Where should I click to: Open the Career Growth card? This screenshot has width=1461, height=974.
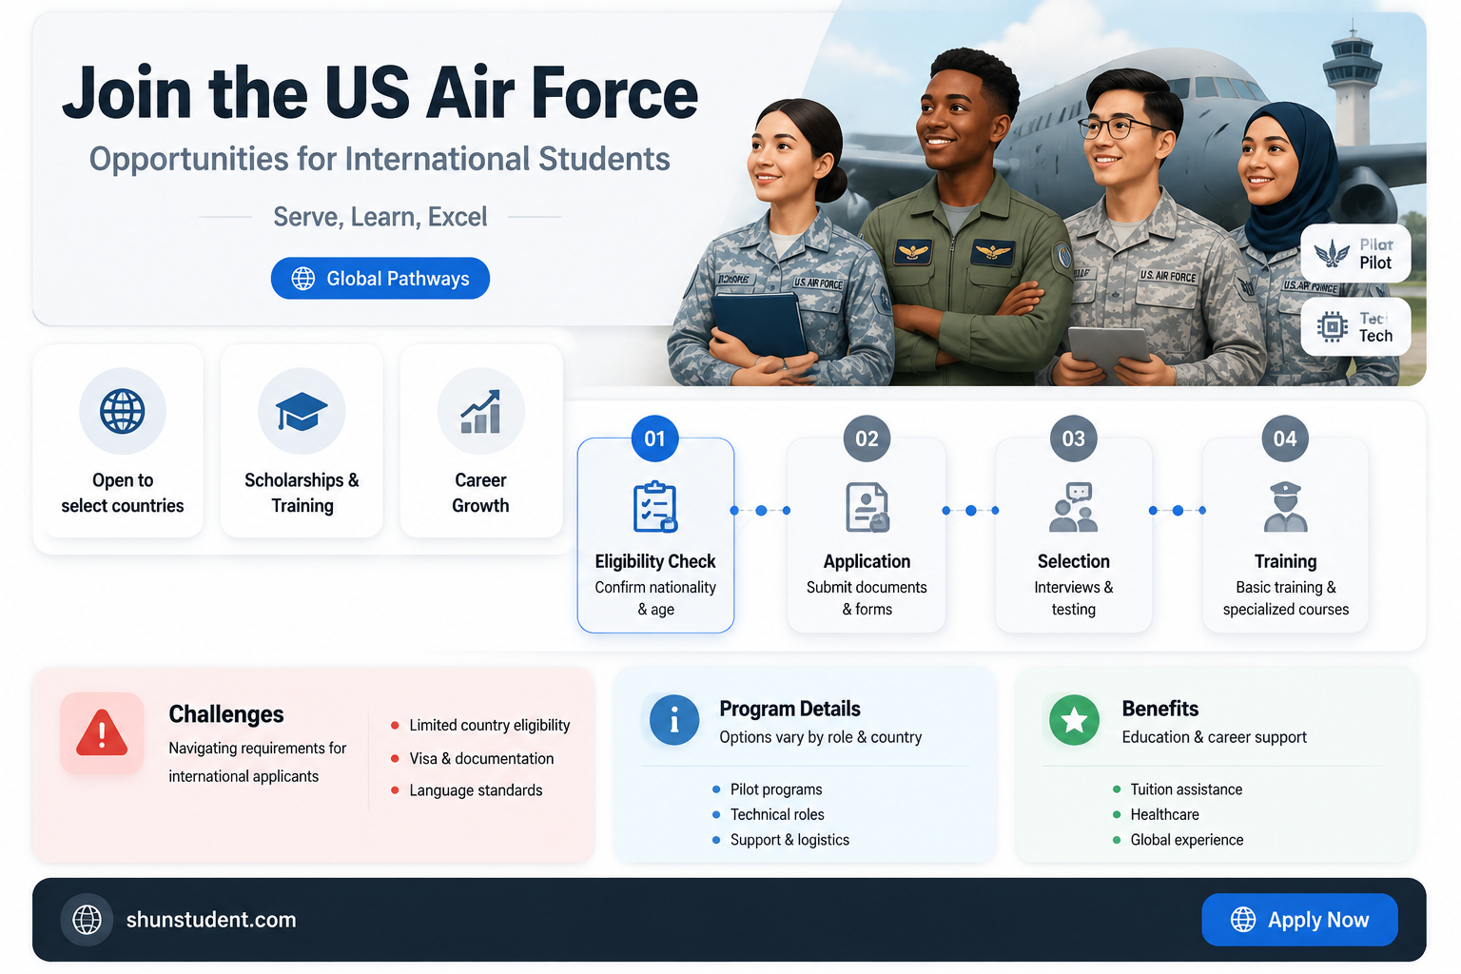[x=480, y=442]
